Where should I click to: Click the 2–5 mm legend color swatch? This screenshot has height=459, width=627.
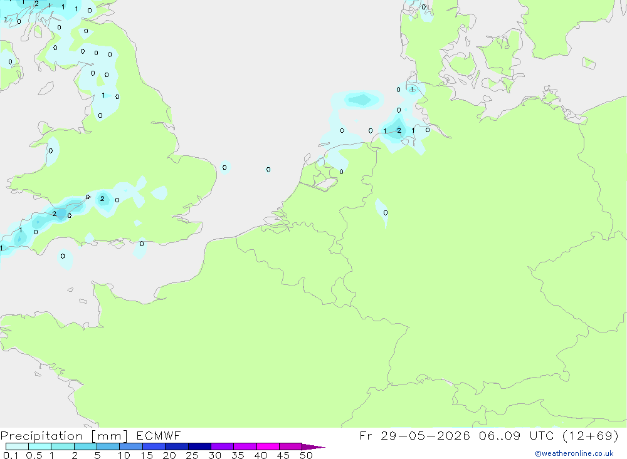[85, 446]
